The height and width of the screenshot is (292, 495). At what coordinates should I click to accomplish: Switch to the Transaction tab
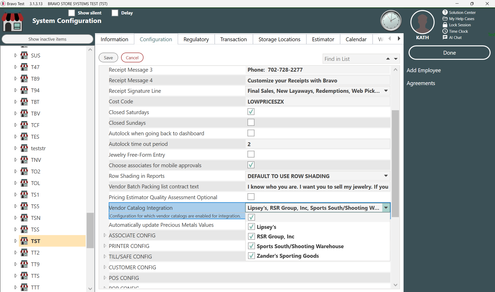(x=233, y=39)
